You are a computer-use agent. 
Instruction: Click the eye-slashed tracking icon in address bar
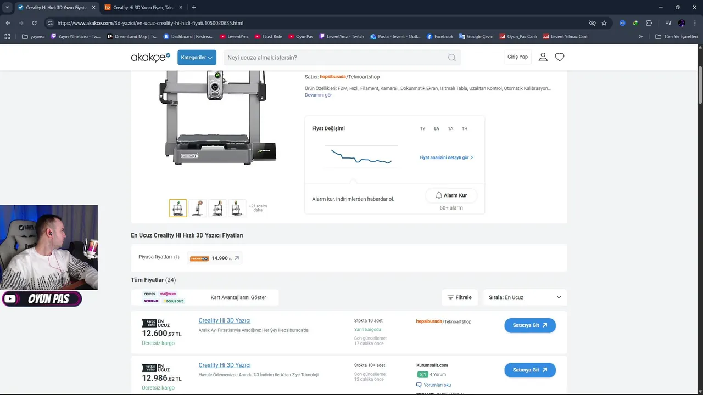click(592, 23)
